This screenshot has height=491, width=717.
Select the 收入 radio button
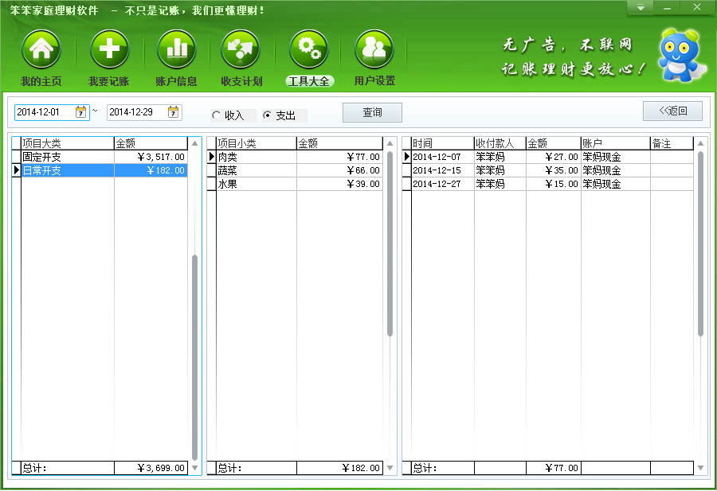(x=216, y=115)
